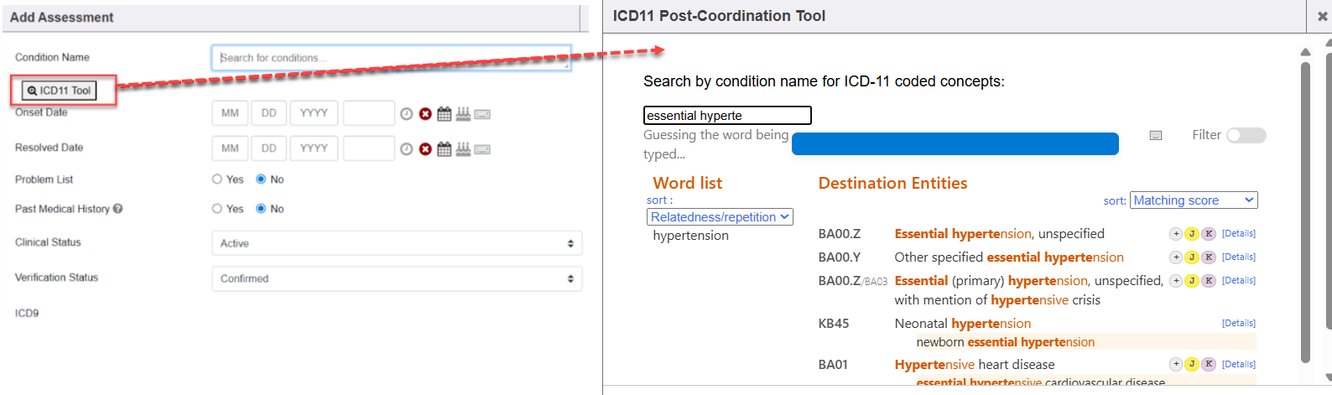Open the Matching score sort dropdown

1193,200
